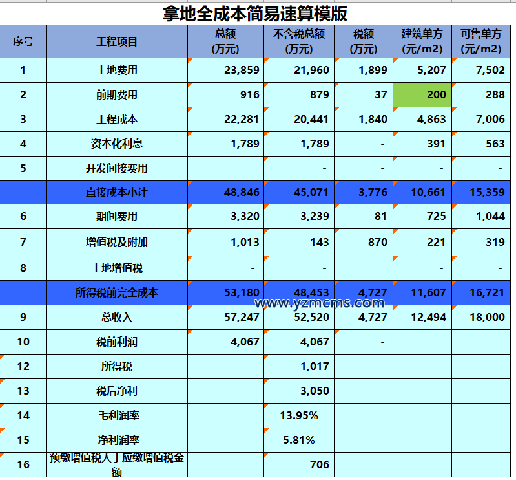Select the 序号 header cell
The image size is (516, 480).
(x=23, y=41)
